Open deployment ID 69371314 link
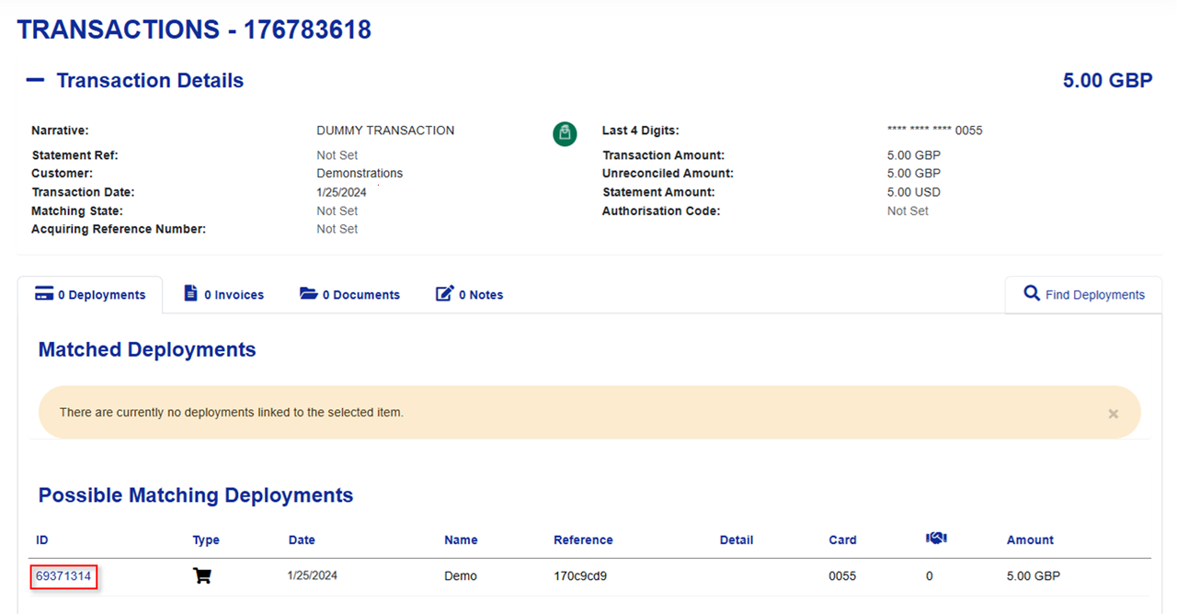The image size is (1177, 614). click(x=63, y=576)
